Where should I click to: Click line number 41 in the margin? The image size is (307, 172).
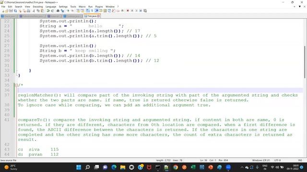[x=7, y=120]
